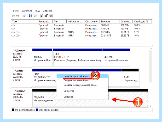Select the drive icon next to (D:)

click(13, 36)
